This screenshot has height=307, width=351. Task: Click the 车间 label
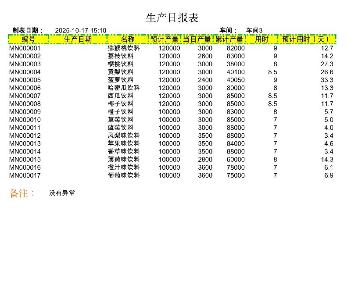tap(228, 30)
